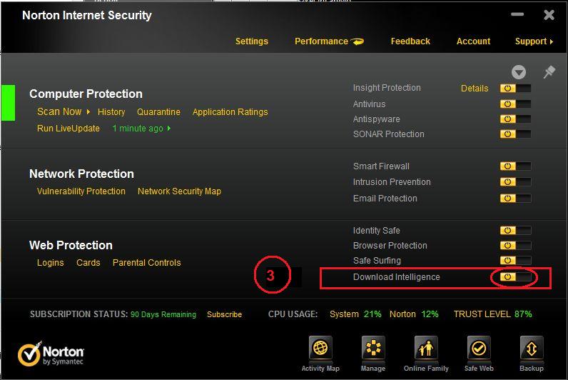
Task: Click Details next to Insight Protection
Action: [x=475, y=88]
